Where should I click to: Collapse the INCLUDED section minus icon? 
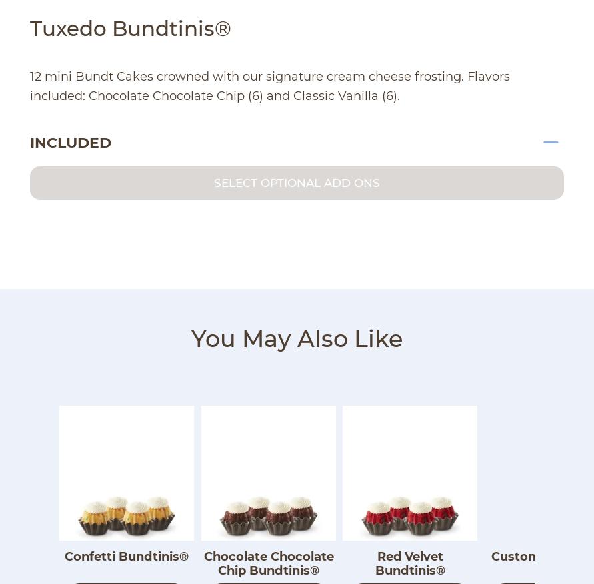tap(551, 143)
